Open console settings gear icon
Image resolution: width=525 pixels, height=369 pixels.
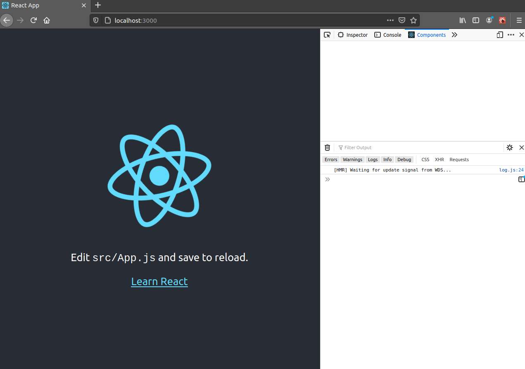pyautogui.click(x=510, y=148)
